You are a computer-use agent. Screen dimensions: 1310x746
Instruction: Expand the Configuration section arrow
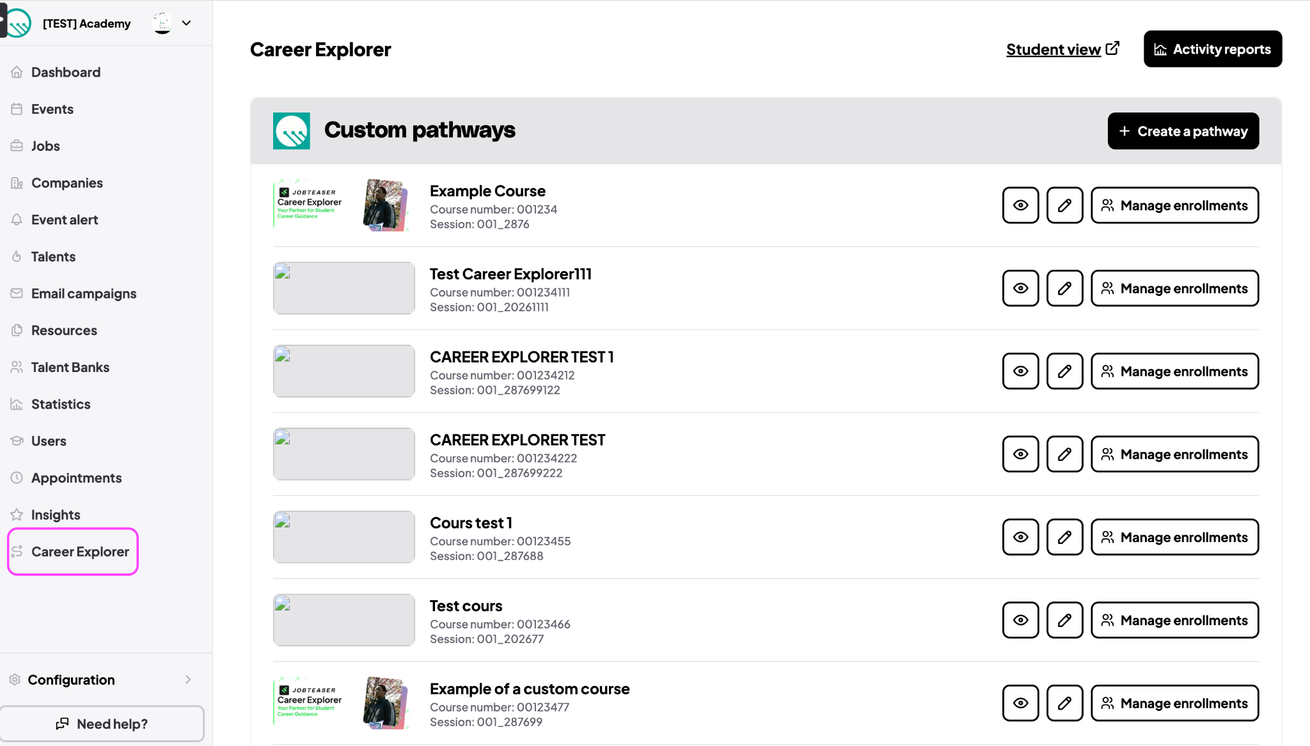[188, 680]
